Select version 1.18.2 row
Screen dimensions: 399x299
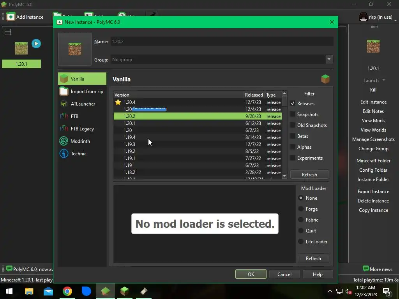198,172
